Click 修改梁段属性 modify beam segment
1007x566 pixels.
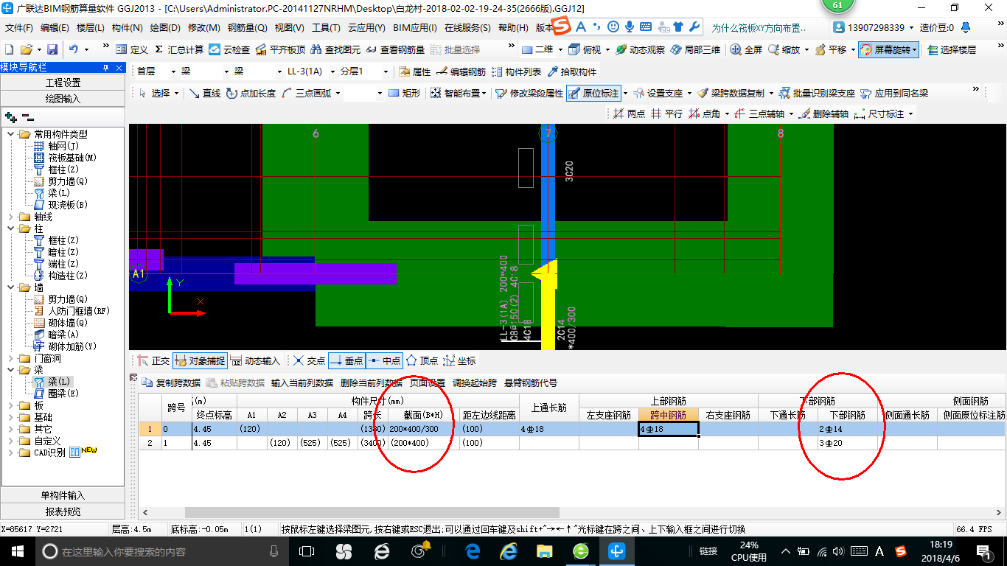tap(529, 93)
